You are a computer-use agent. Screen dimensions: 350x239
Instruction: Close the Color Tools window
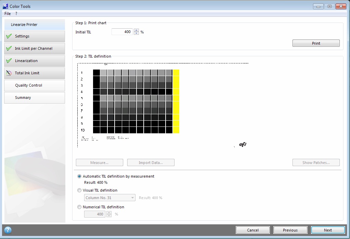(341, 6)
